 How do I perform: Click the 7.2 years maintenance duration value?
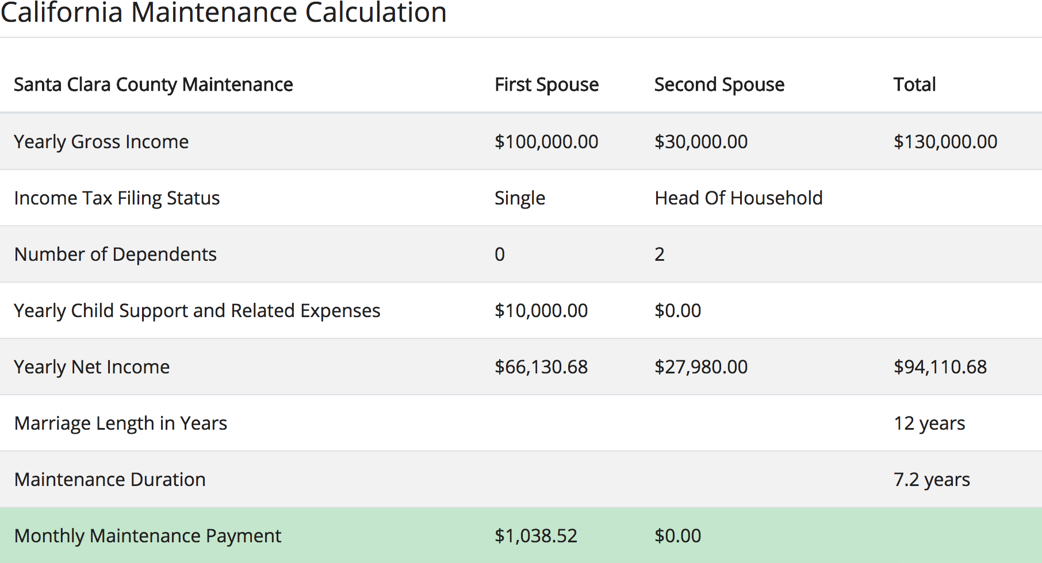pyautogui.click(x=931, y=479)
